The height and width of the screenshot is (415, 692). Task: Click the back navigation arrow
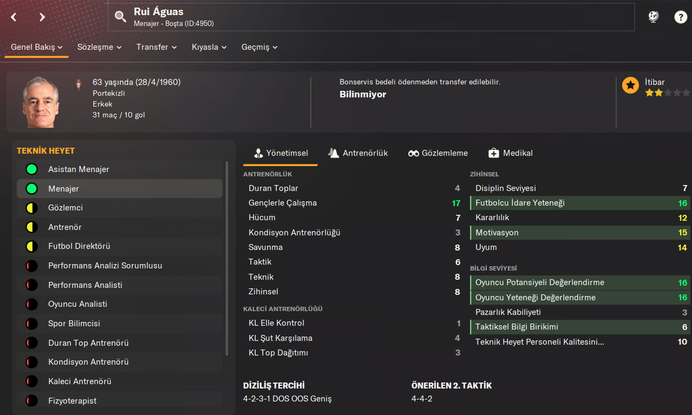(x=14, y=17)
